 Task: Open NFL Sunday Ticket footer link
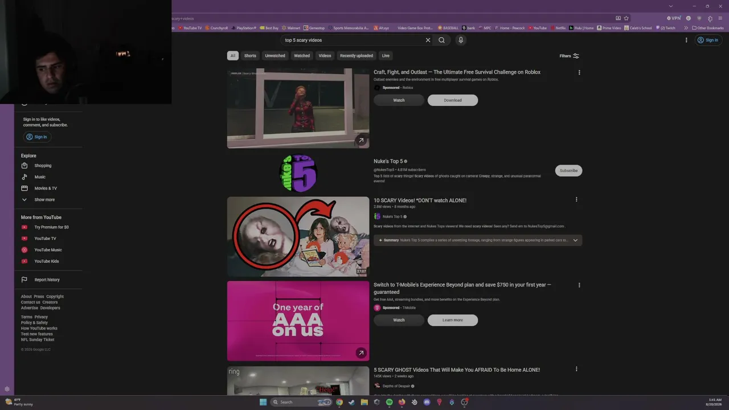38,340
